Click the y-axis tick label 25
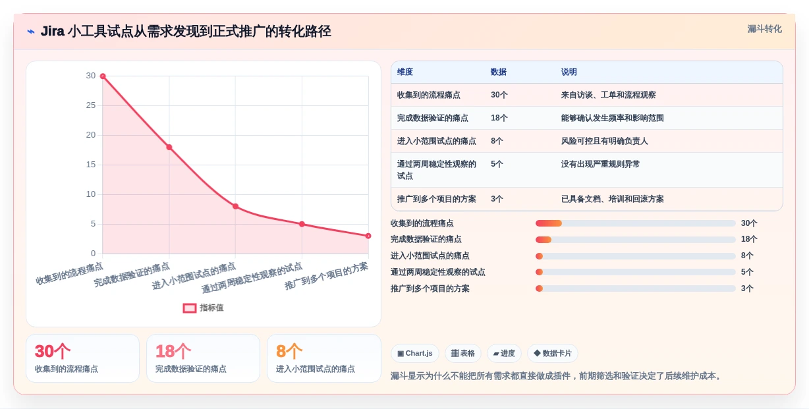The width and height of the screenshot is (809, 409). pyautogui.click(x=91, y=105)
